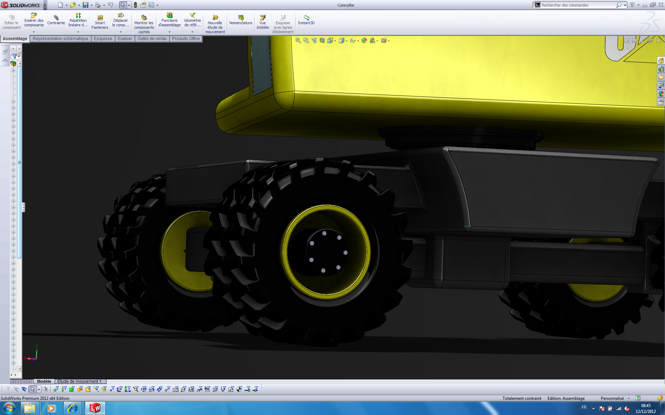Toggle filter edges selection filter
The height and width of the screenshot is (415, 665).
coord(64,389)
